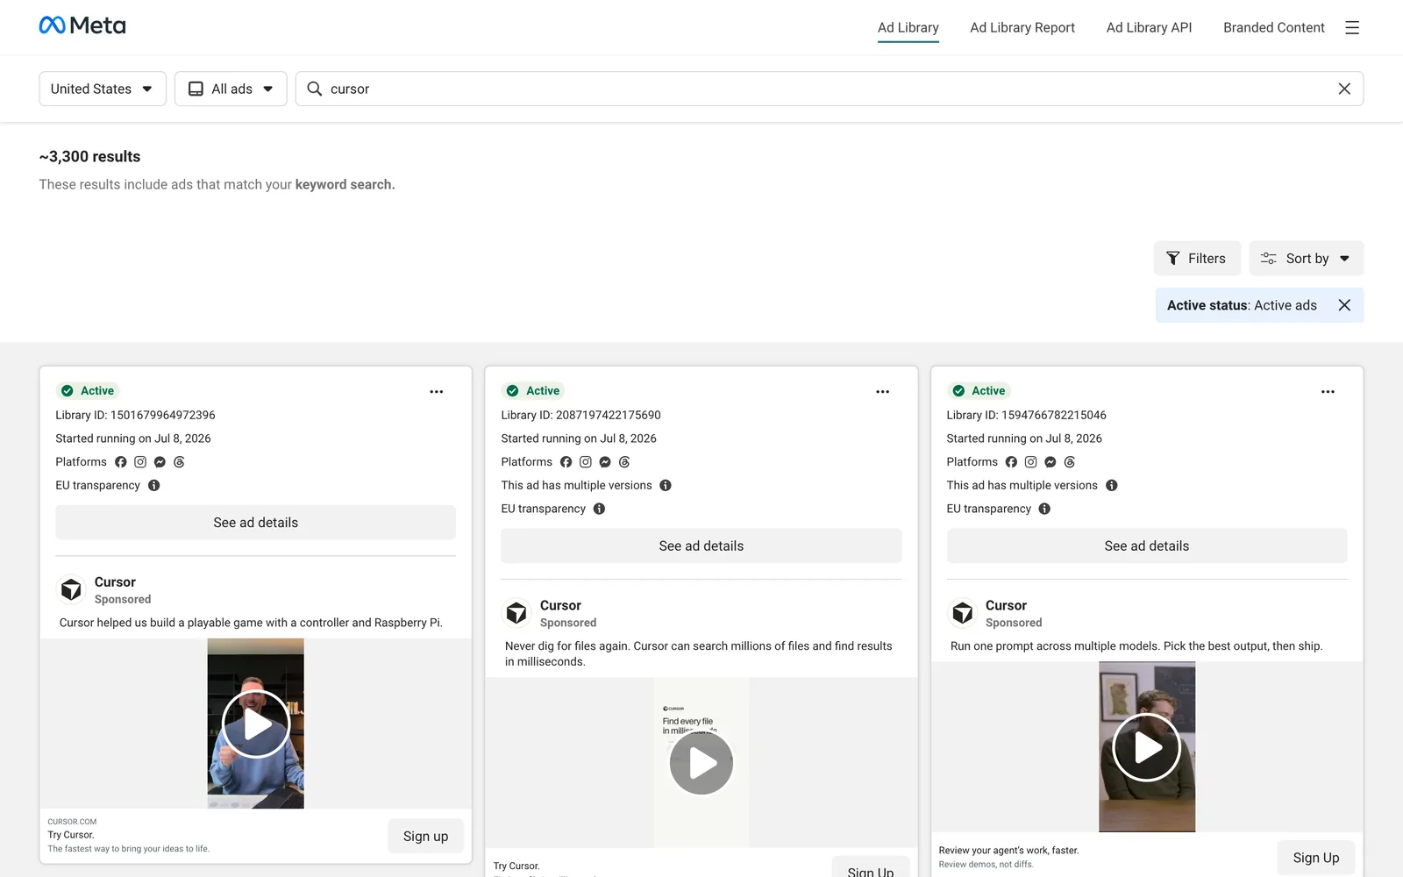Play the Find every file ad video
This screenshot has height=877, width=1403.
701,763
